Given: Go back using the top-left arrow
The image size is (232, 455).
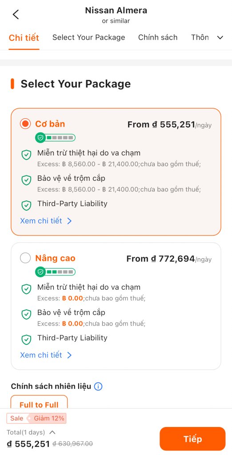Looking at the screenshot, I should [x=16, y=14].
